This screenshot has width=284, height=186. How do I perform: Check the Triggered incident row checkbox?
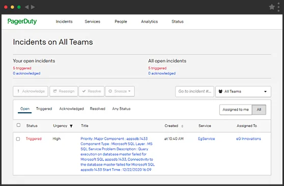click(18, 139)
